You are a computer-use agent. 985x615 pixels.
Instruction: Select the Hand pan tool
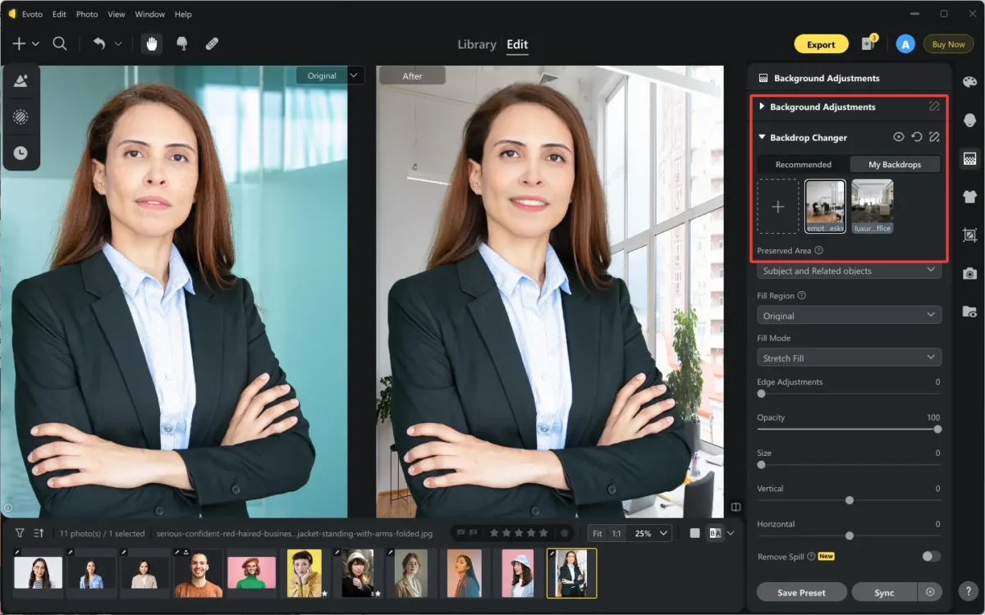[152, 43]
